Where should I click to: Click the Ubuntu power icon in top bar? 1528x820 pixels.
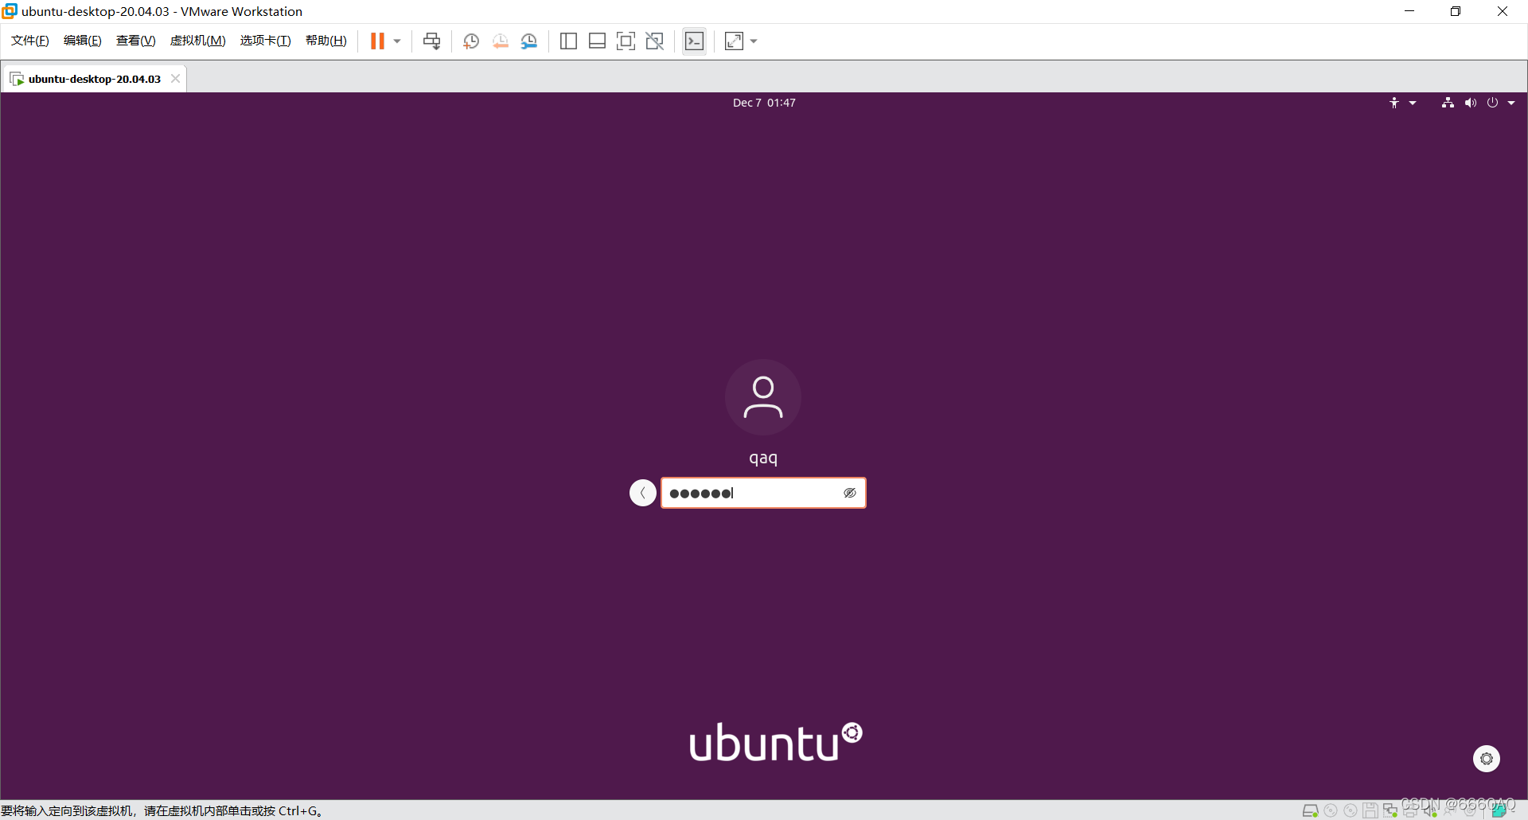point(1493,103)
